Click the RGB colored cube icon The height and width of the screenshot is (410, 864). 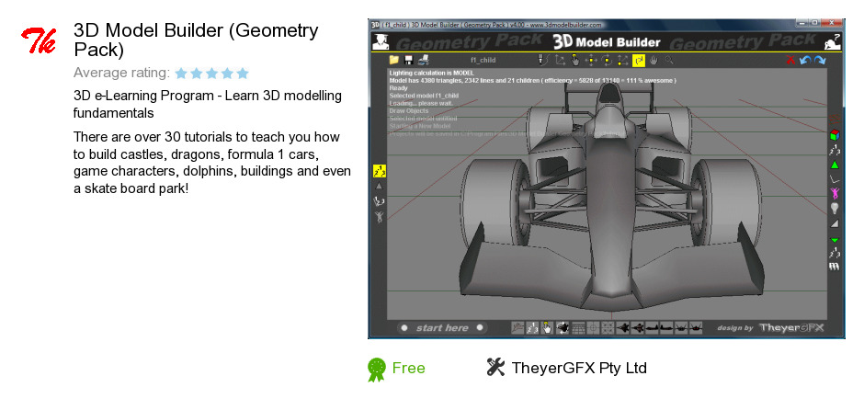(835, 134)
